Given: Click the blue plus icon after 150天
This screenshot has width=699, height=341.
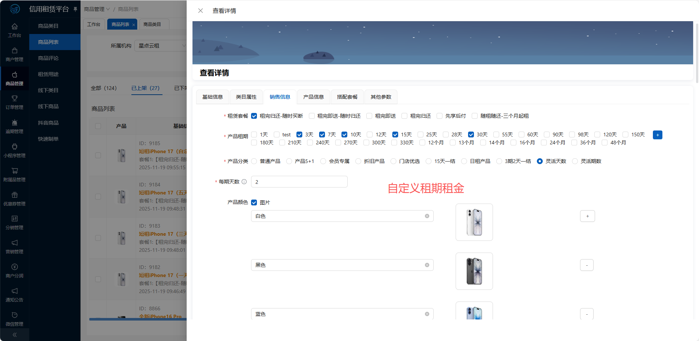Looking at the screenshot, I should click(657, 135).
